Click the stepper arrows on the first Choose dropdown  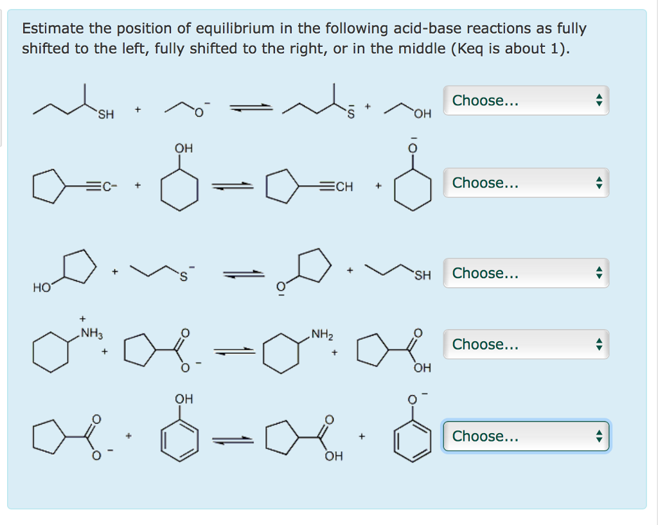598,100
